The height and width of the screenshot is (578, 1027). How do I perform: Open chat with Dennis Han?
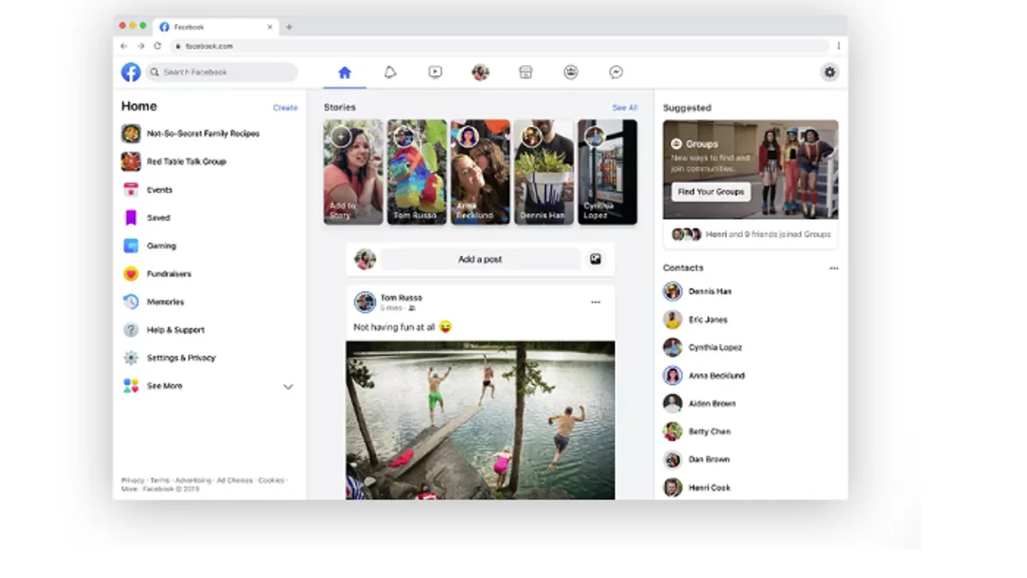coord(698,291)
